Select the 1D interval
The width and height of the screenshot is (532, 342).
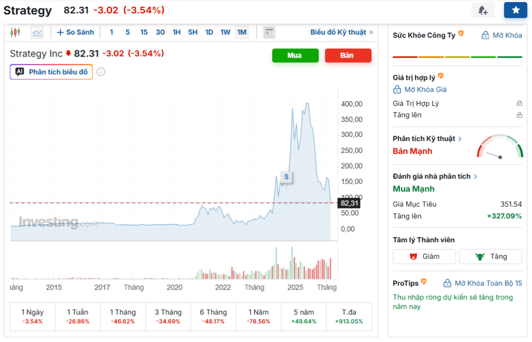(x=209, y=32)
